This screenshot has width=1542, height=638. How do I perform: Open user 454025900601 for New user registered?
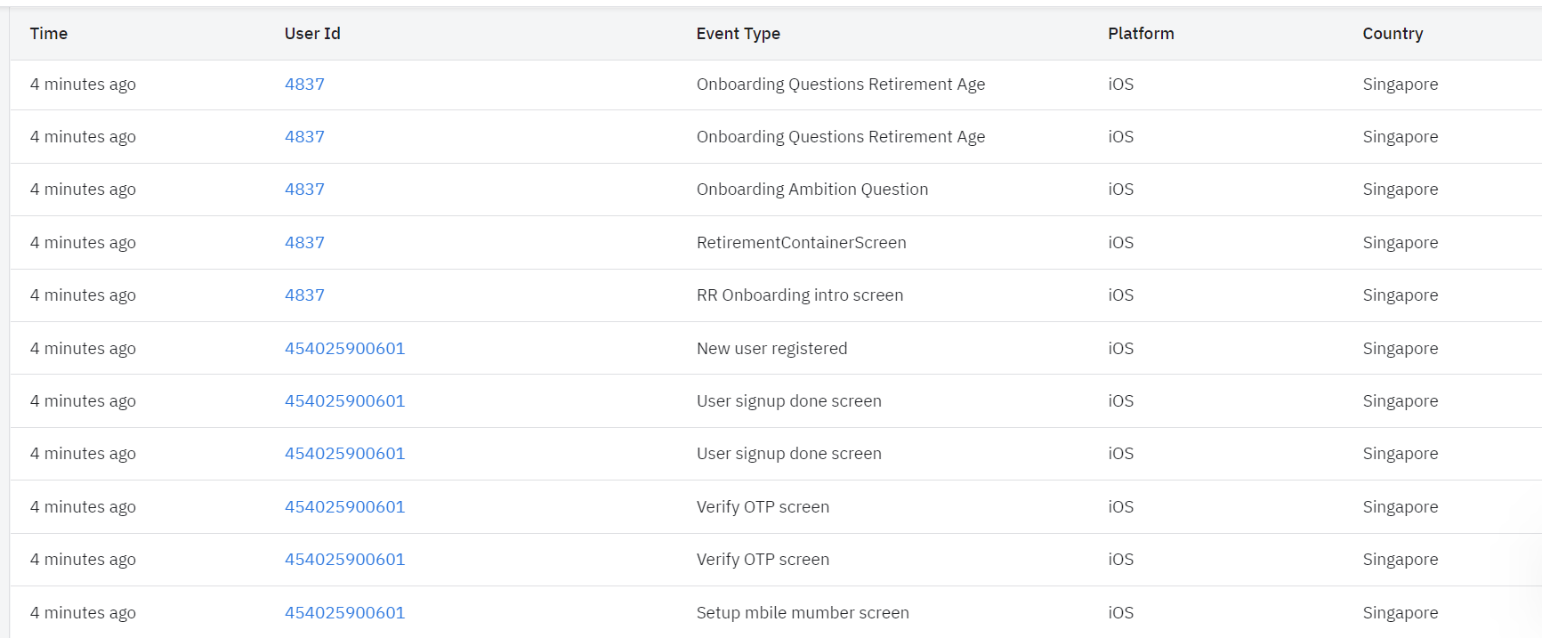point(344,349)
